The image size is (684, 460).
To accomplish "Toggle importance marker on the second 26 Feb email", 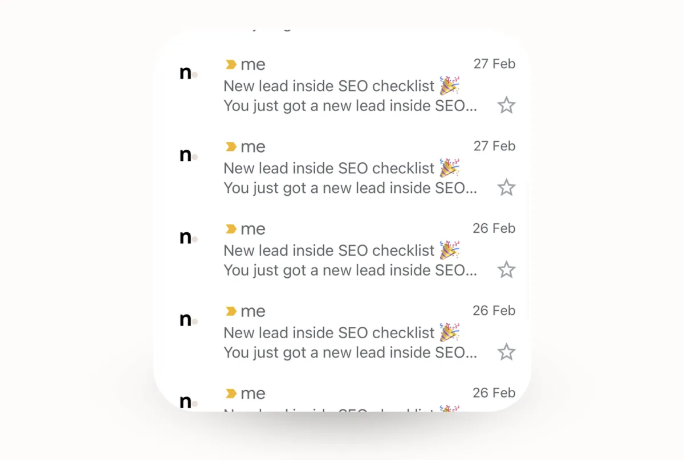I will [231, 311].
